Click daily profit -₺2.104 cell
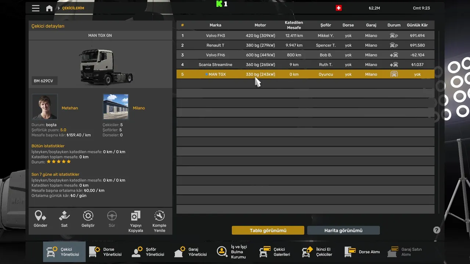This screenshot has width=470, height=264. [417, 55]
